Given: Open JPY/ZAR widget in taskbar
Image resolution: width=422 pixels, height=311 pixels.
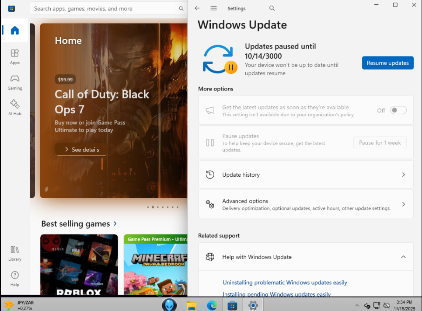Looking at the screenshot, I should point(19,305).
